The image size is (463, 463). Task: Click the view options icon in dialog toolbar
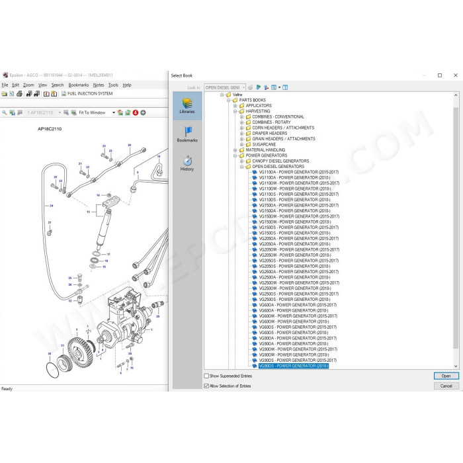point(274,87)
